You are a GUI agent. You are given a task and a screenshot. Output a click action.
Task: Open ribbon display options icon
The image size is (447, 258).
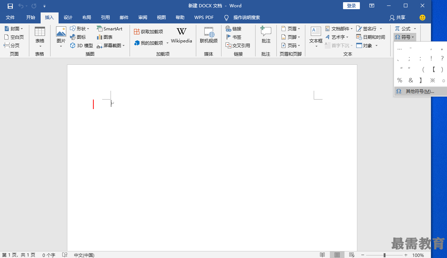[372, 5]
